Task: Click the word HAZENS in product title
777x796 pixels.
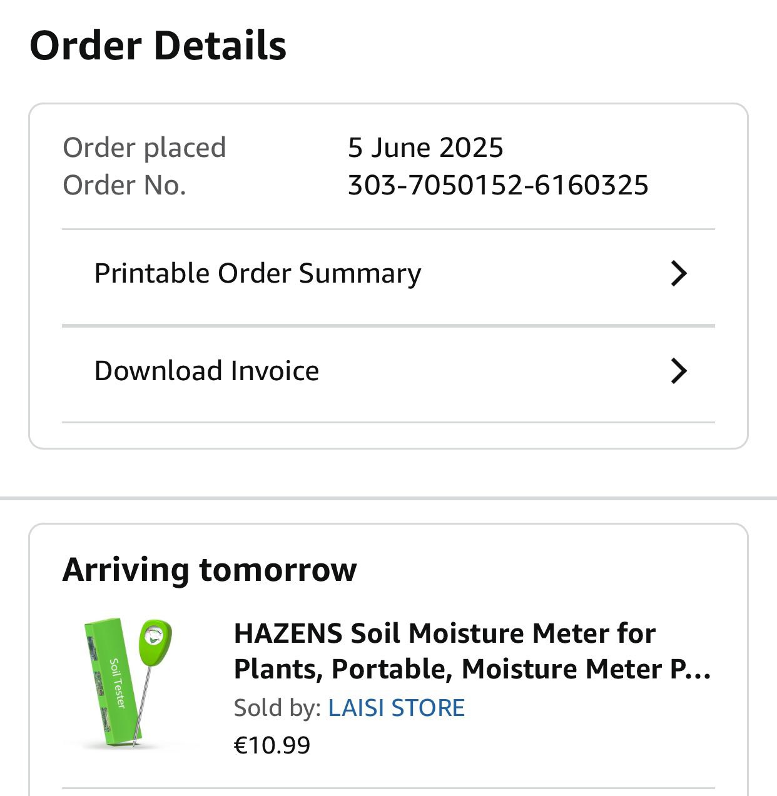Action: 288,633
